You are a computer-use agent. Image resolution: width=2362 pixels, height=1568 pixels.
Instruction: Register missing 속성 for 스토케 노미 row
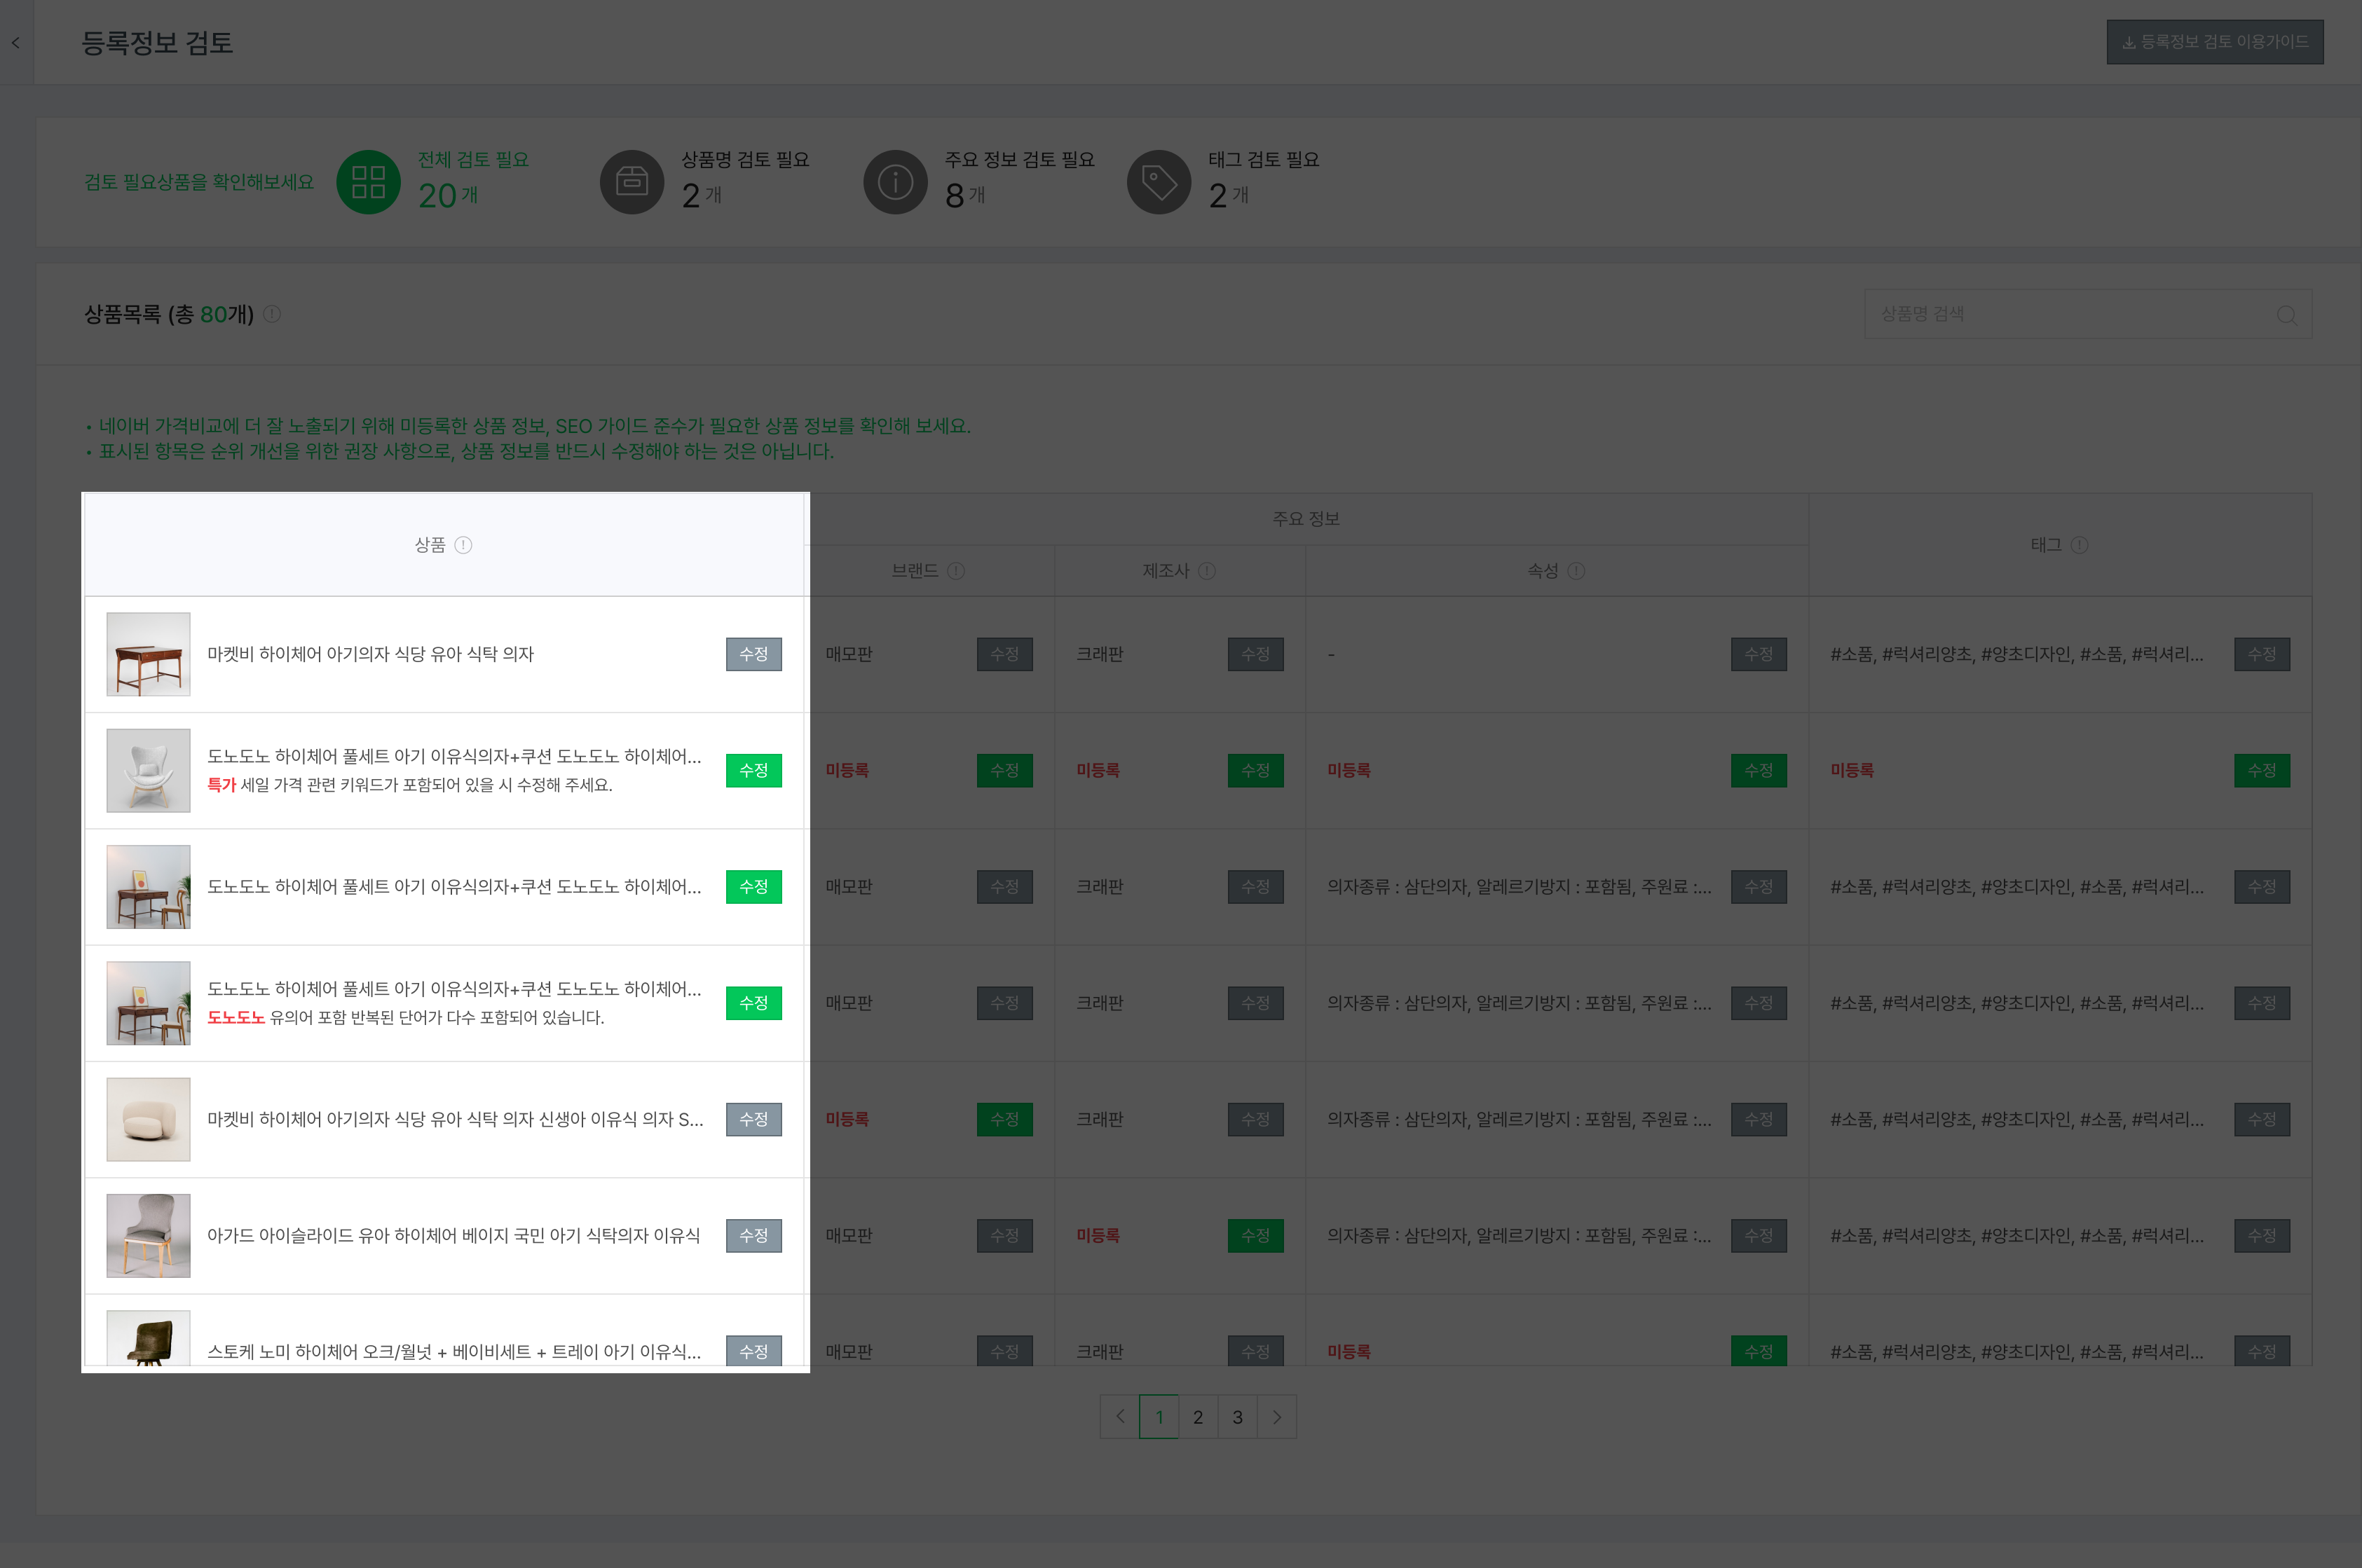tap(1759, 1351)
